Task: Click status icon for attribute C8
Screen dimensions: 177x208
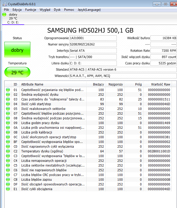Action: (x=8, y=180)
